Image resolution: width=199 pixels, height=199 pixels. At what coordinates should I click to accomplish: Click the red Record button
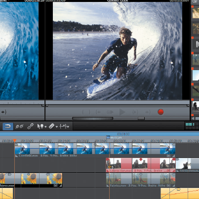click(x=160, y=112)
